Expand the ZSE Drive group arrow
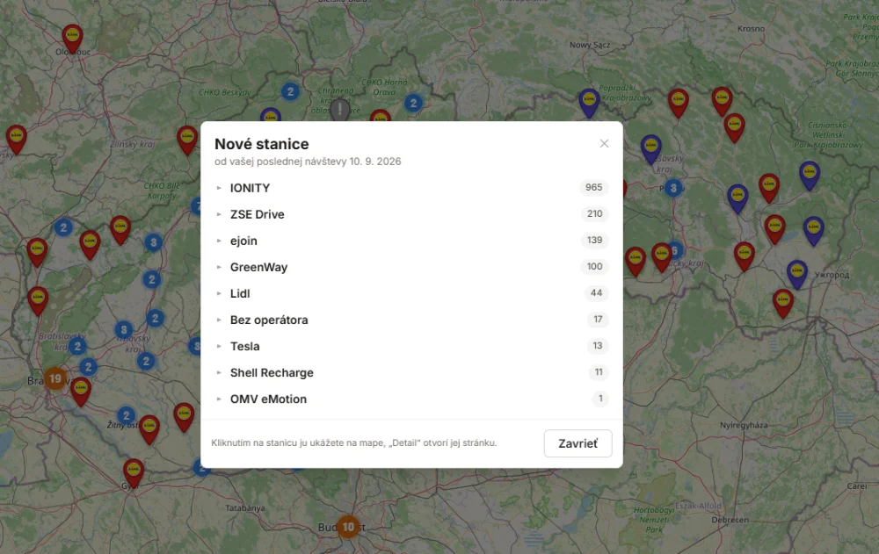The height and width of the screenshot is (554, 879). coord(219,214)
